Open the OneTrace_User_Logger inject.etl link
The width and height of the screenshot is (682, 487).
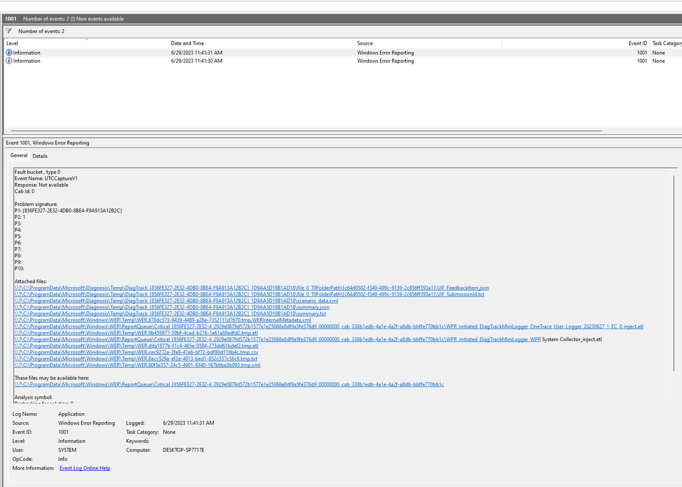click(328, 326)
